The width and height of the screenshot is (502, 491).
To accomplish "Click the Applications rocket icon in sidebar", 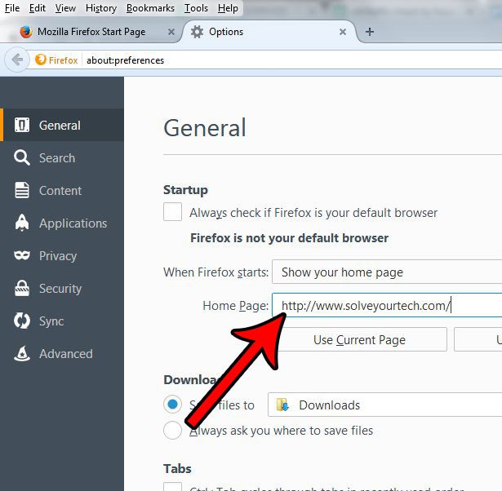I will (22, 223).
